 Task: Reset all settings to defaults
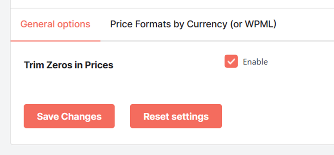click(176, 116)
